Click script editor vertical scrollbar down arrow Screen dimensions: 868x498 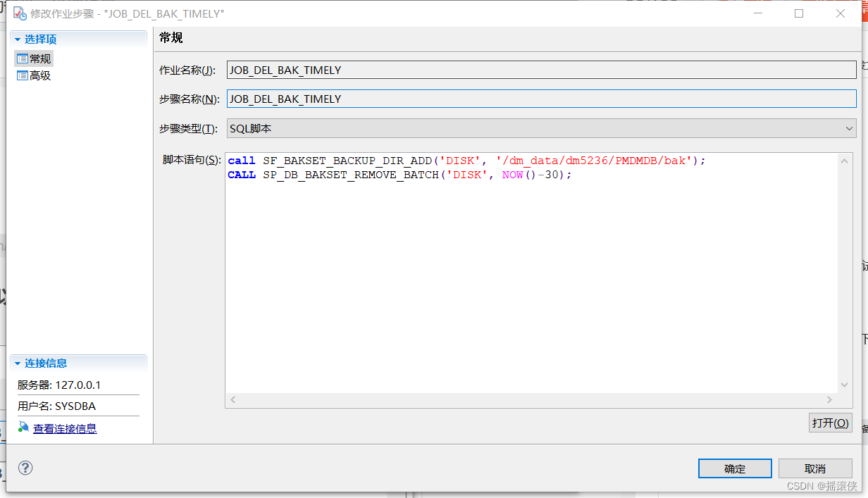tap(845, 385)
